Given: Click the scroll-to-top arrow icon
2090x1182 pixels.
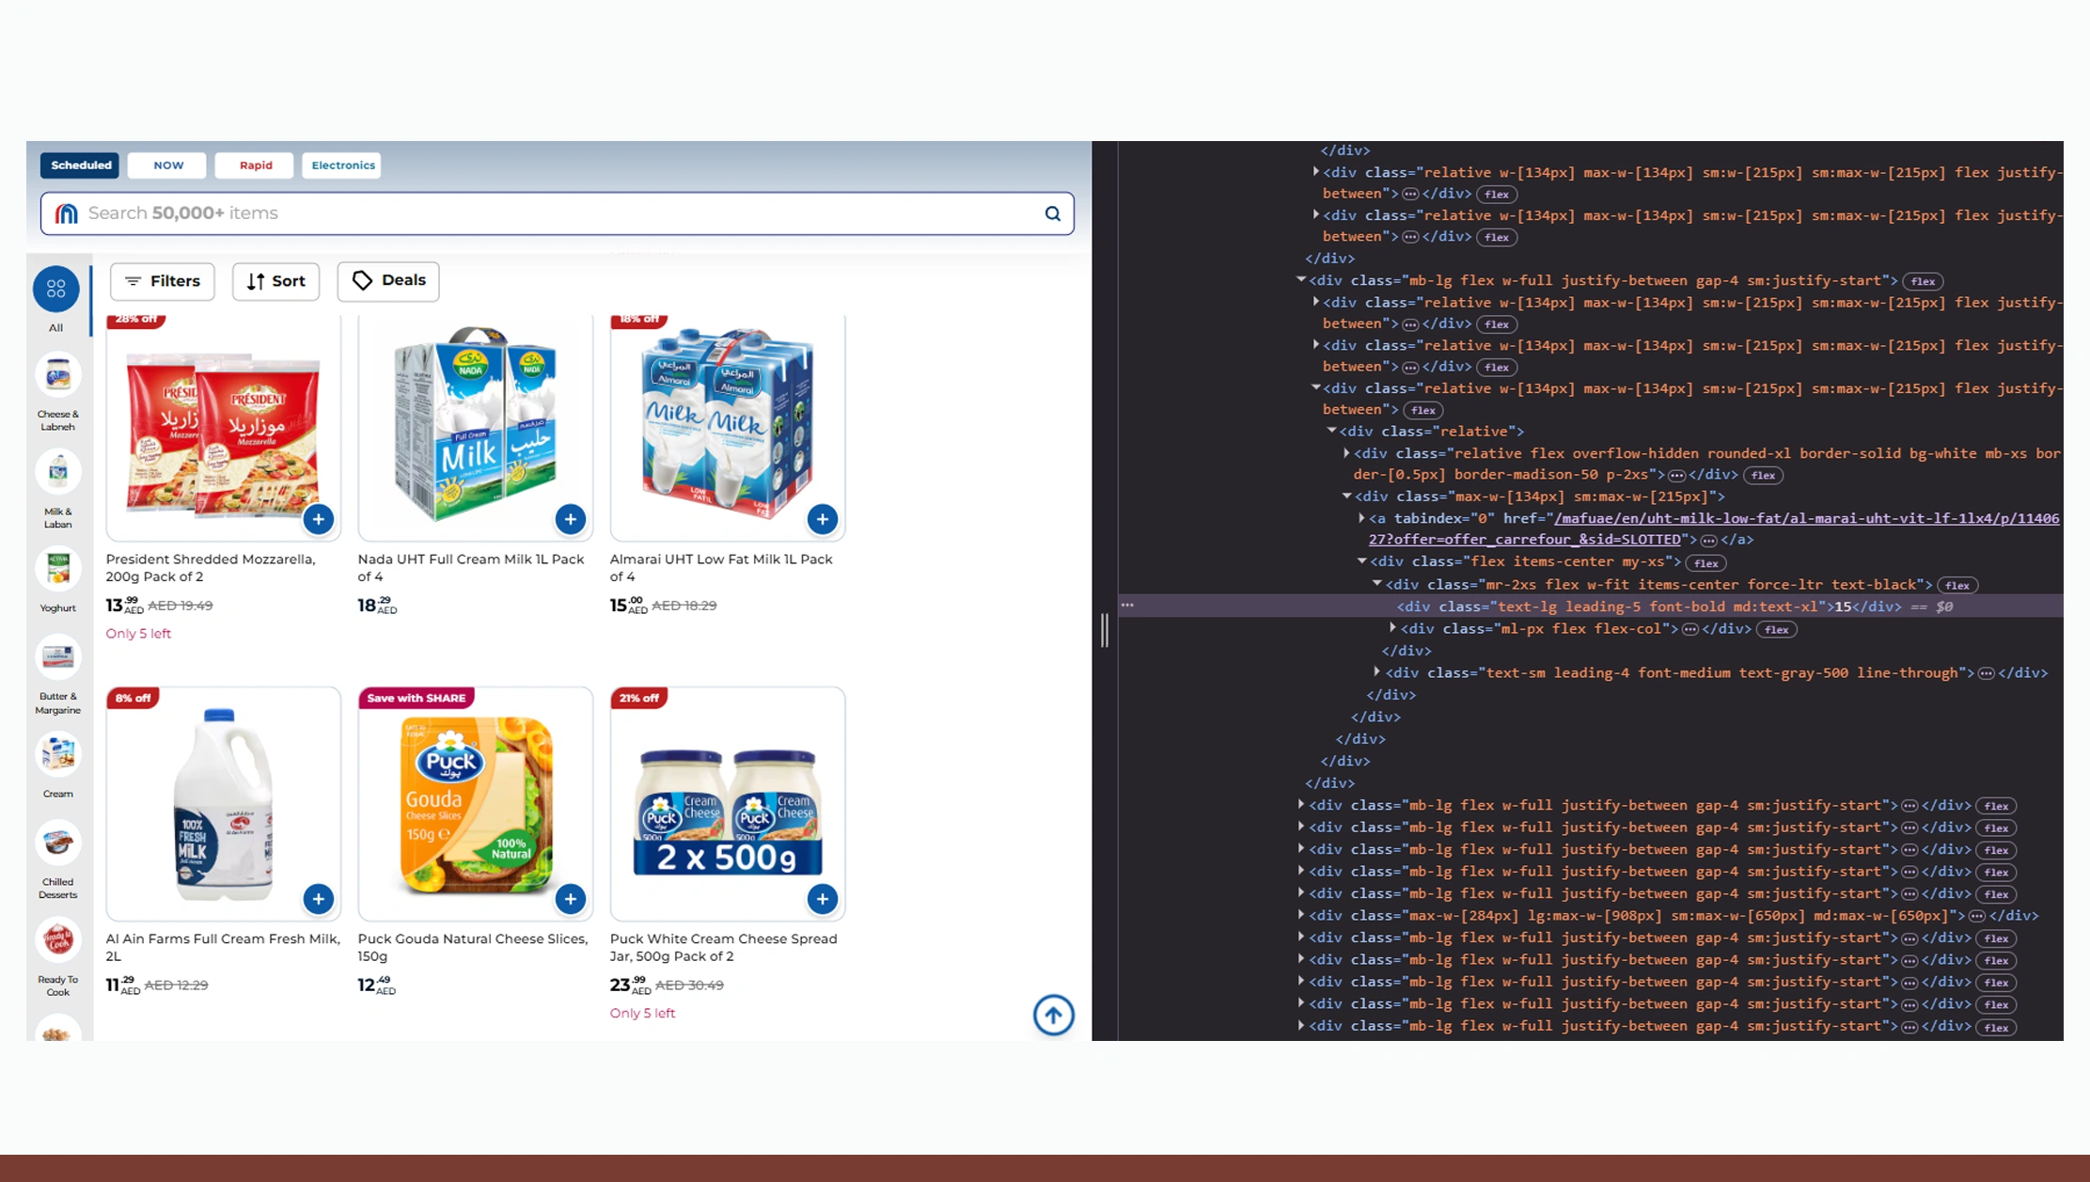Looking at the screenshot, I should click(x=1053, y=1016).
